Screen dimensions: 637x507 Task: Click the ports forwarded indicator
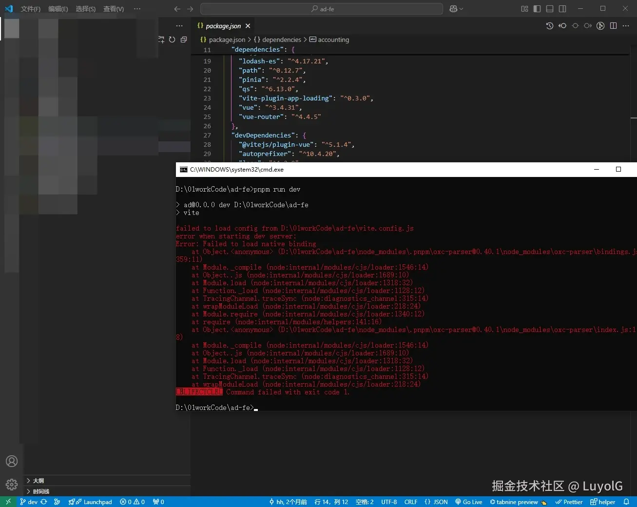pyautogui.click(x=158, y=502)
